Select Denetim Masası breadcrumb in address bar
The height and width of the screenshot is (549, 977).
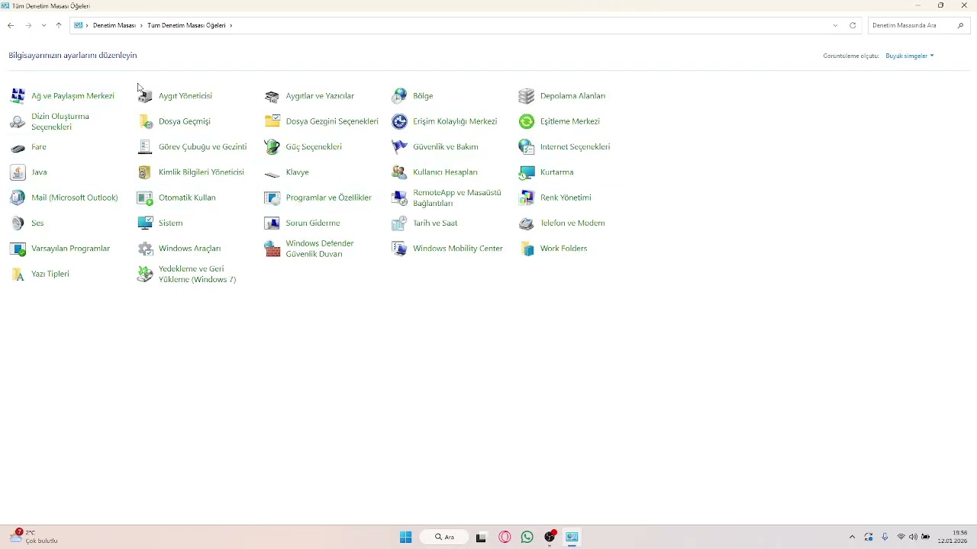click(114, 25)
